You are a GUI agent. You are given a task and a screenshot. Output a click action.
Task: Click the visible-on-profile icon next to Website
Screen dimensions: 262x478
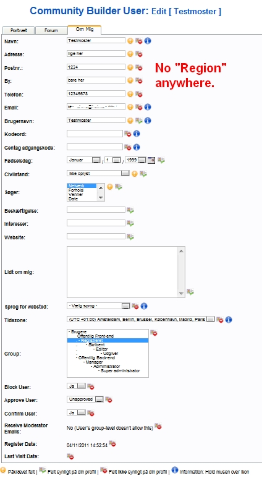pyautogui.click(x=130, y=236)
